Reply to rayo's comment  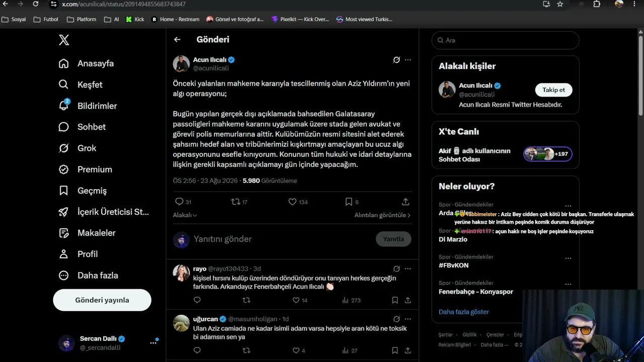click(197, 300)
